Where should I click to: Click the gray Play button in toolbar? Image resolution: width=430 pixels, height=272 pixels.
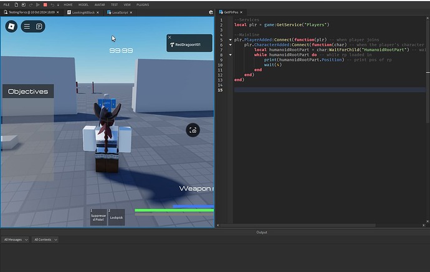pyautogui.click(x=37, y=4)
